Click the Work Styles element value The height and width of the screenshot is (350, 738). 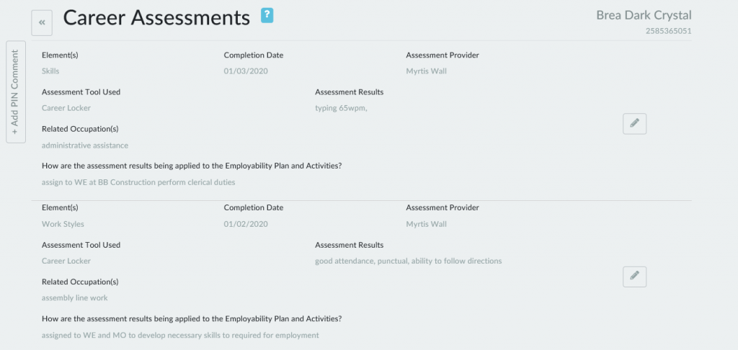63,224
